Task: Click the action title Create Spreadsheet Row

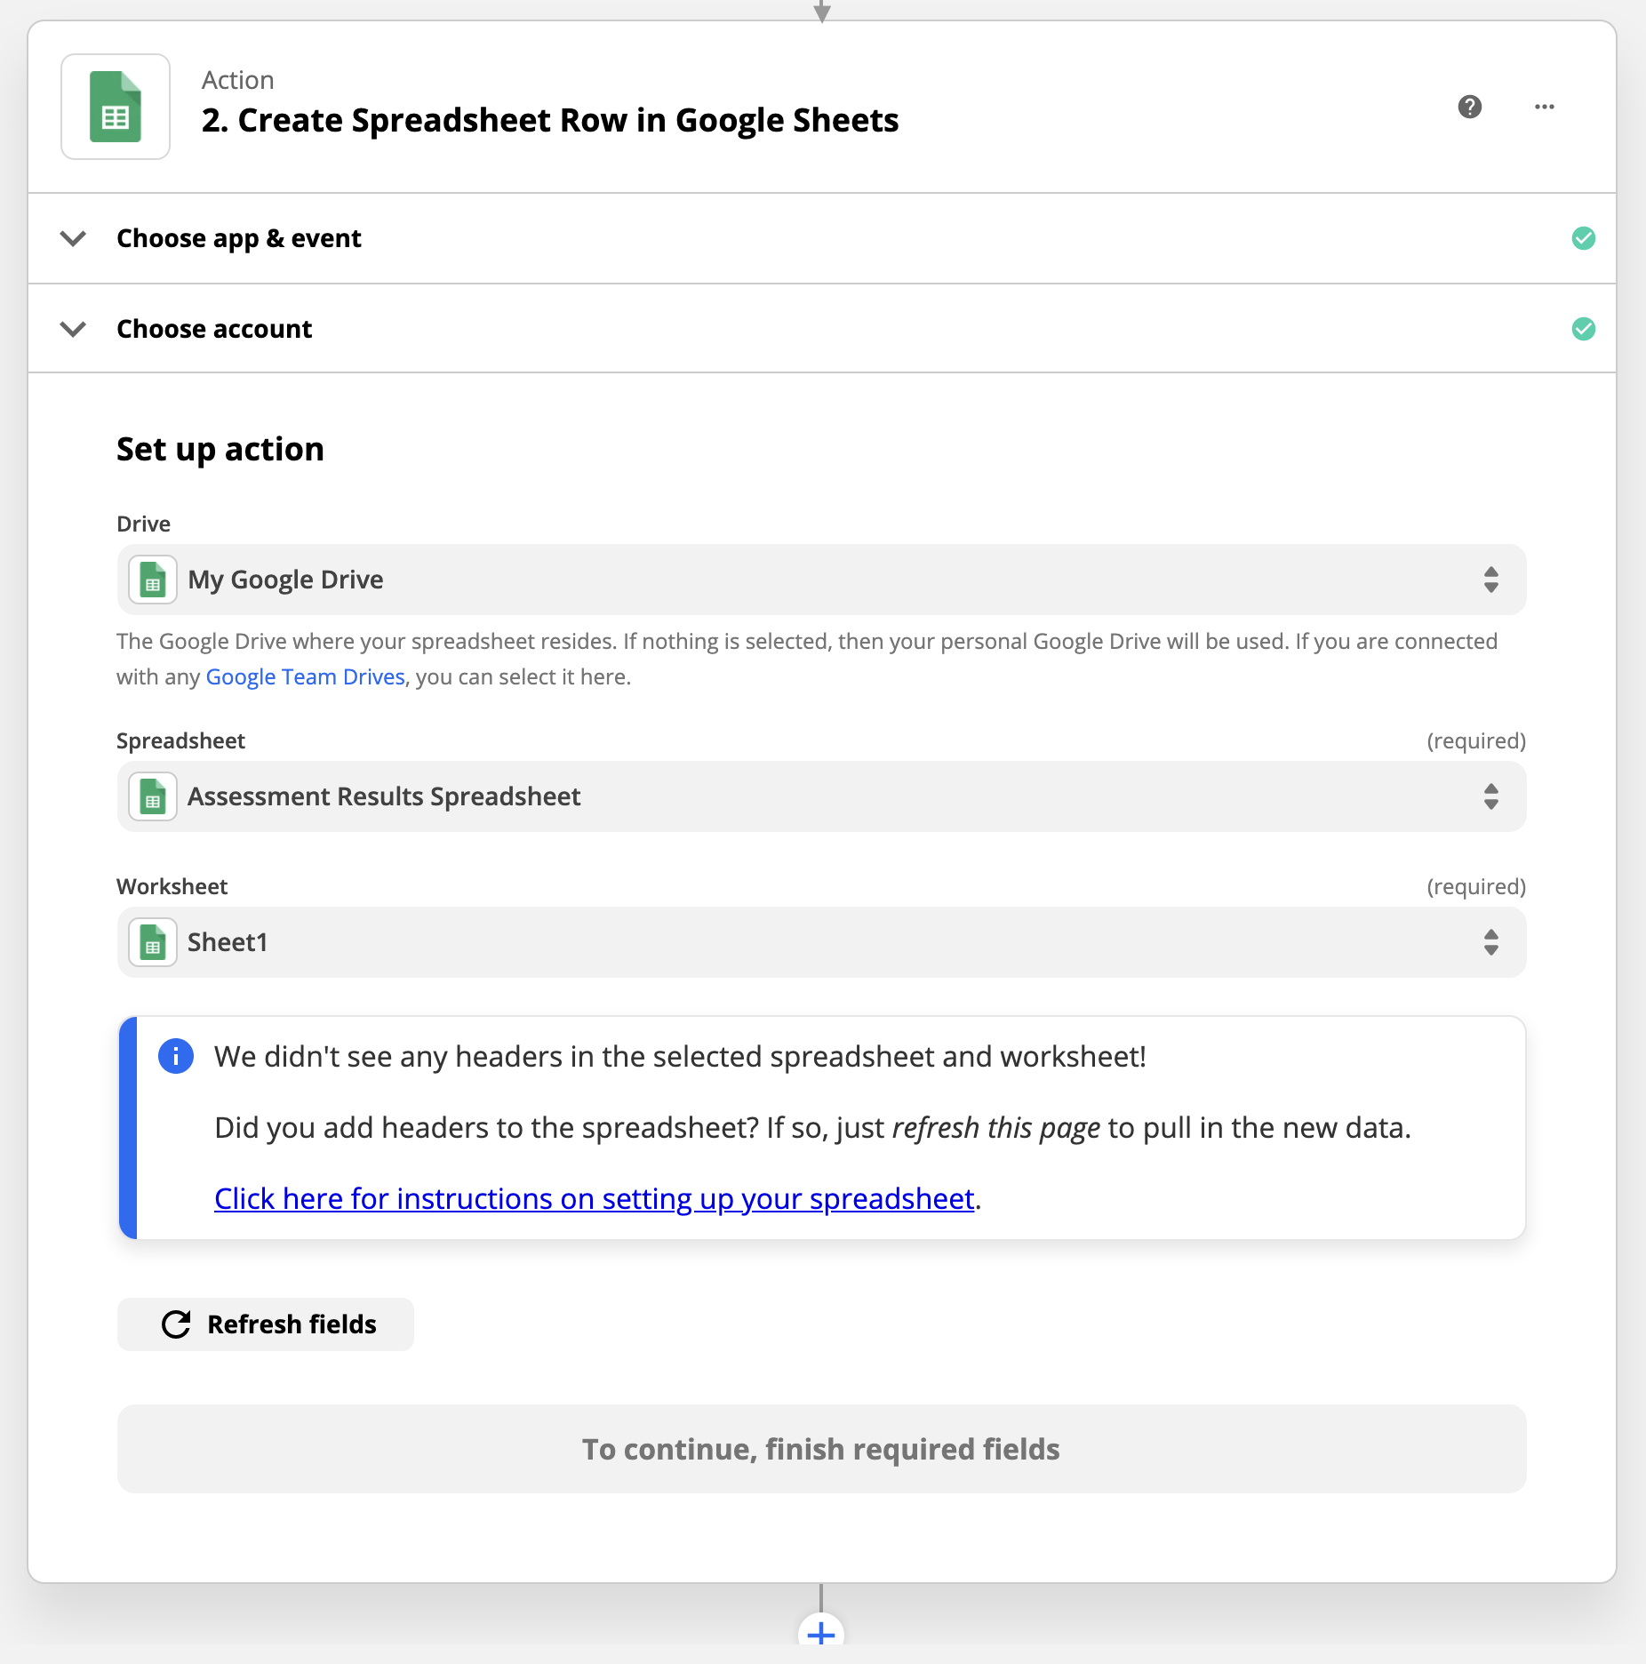Action: tap(550, 120)
